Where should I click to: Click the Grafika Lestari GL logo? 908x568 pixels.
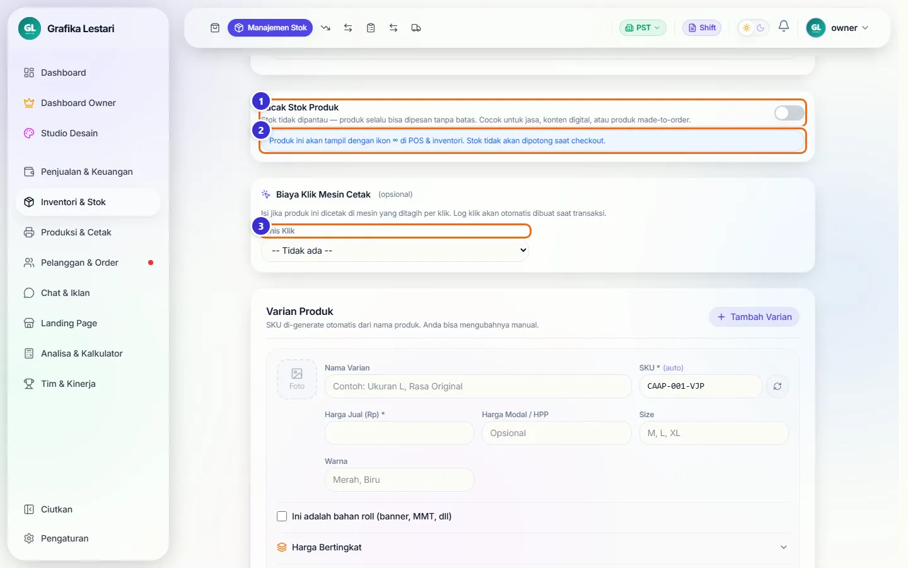30,28
